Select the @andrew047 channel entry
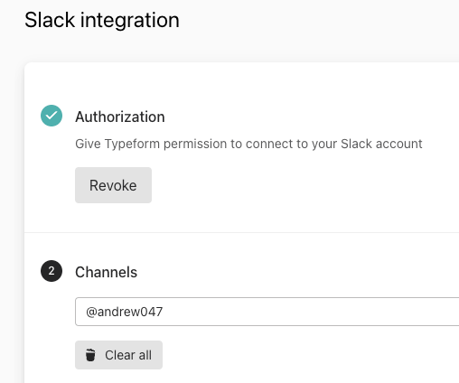 (125, 312)
